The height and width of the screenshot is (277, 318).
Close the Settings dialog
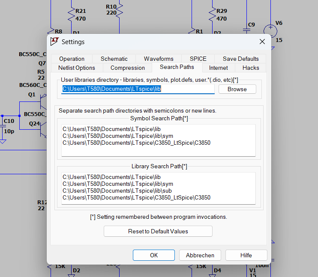[262, 42]
